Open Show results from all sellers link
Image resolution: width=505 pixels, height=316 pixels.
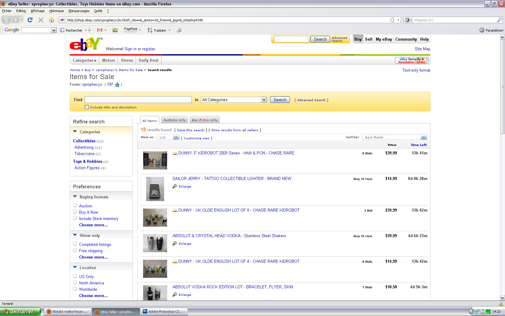click(234, 130)
